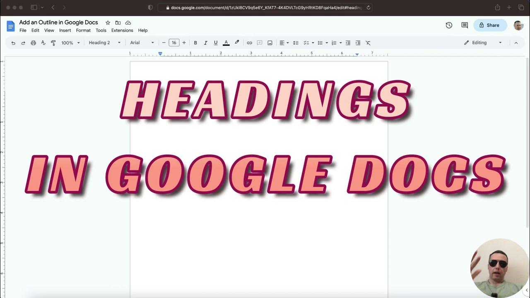Open the Safari privacy shield report
The width and height of the screenshot is (530, 298).
point(150,7)
